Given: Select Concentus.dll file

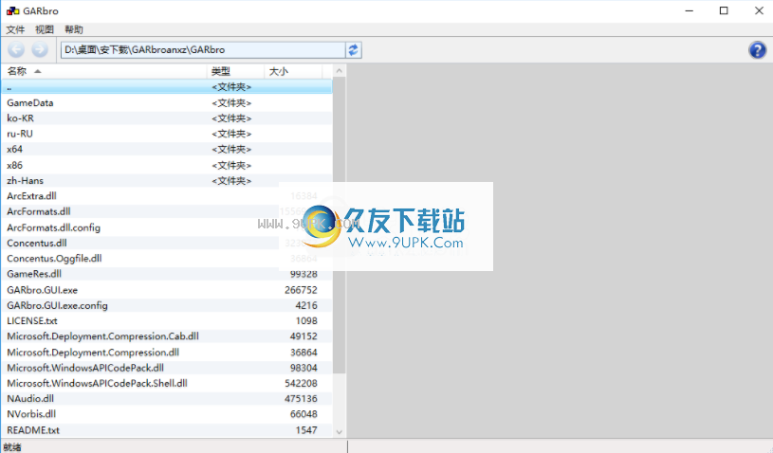Looking at the screenshot, I should pos(167,243).
